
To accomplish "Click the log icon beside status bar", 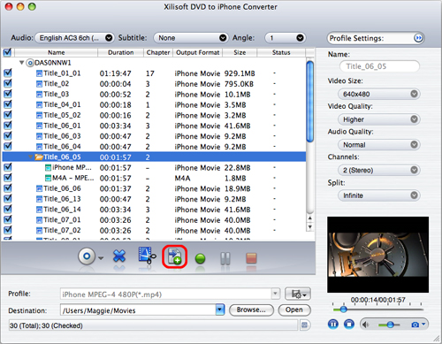I will [x=305, y=325].
